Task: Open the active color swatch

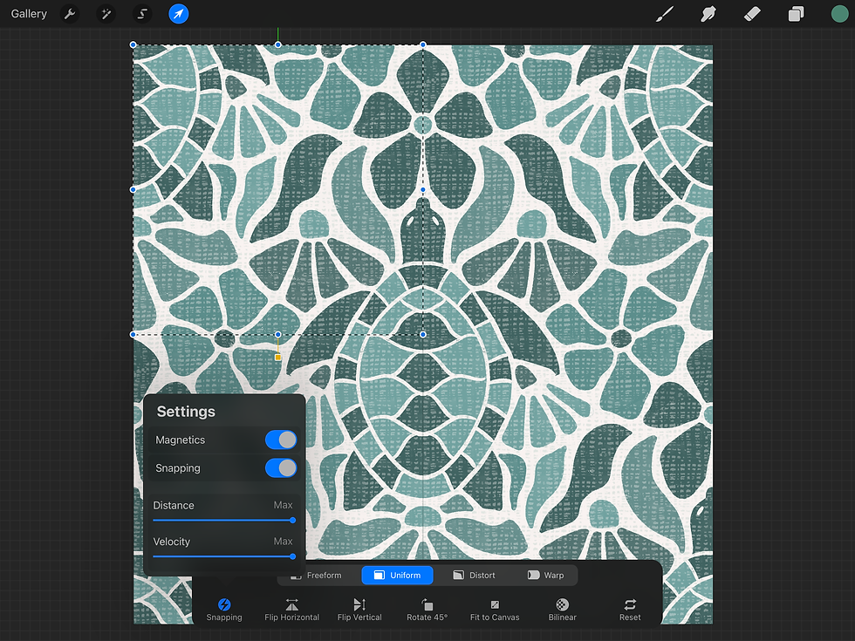Action: coord(839,13)
